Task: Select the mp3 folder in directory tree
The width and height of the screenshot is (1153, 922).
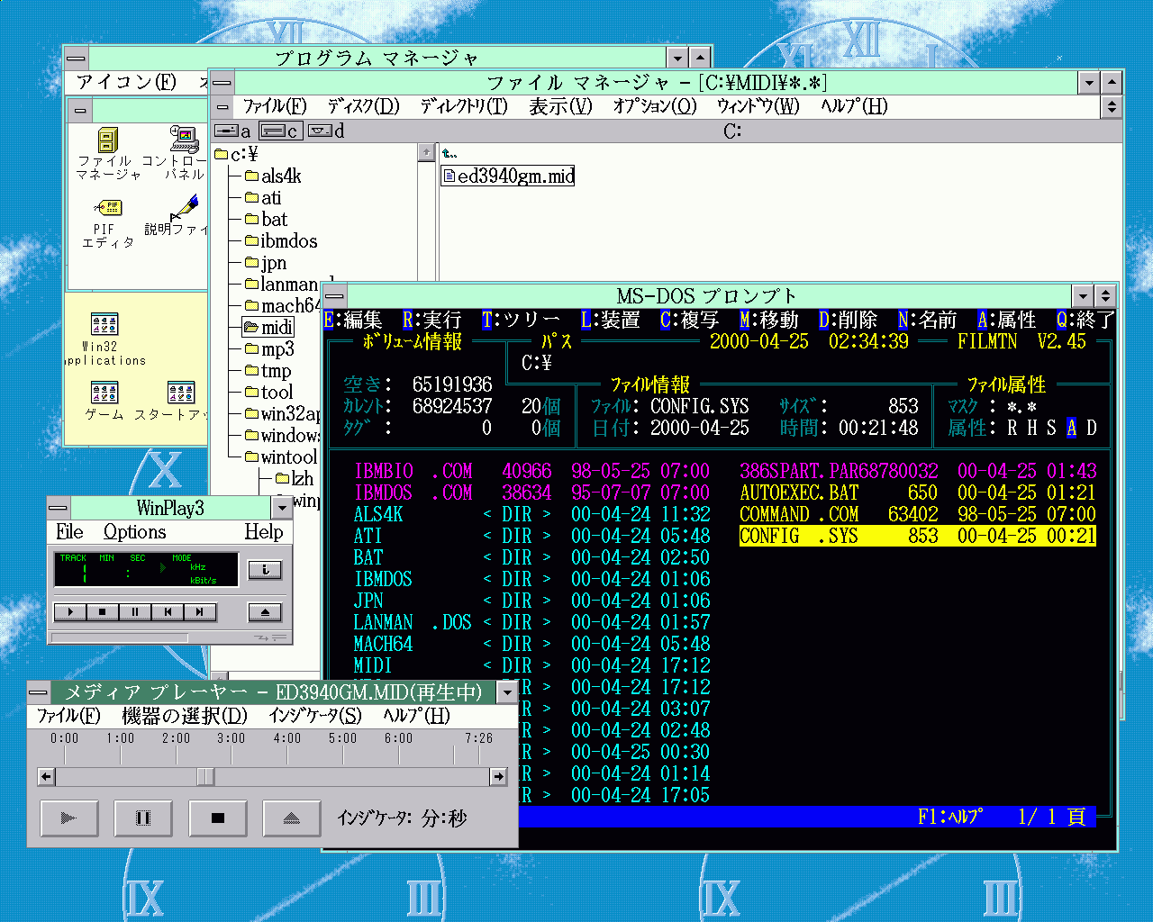Action: [277, 349]
